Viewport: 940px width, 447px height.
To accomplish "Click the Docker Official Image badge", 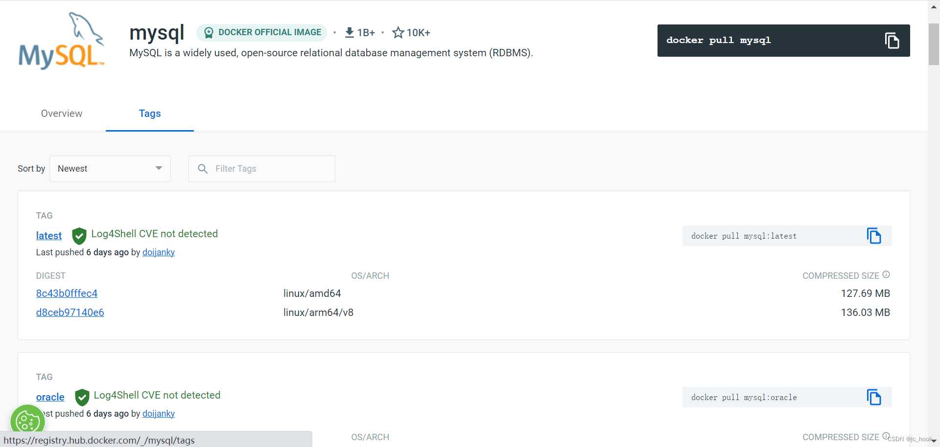I will point(262,33).
